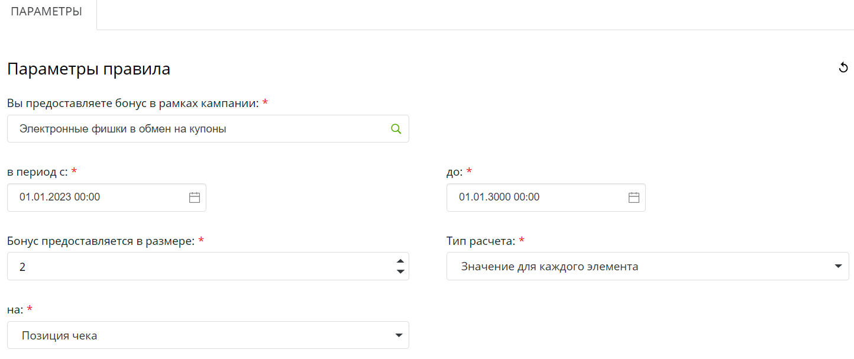Click the bonus size number value
Screen dimensions: 854x359
[22, 267]
